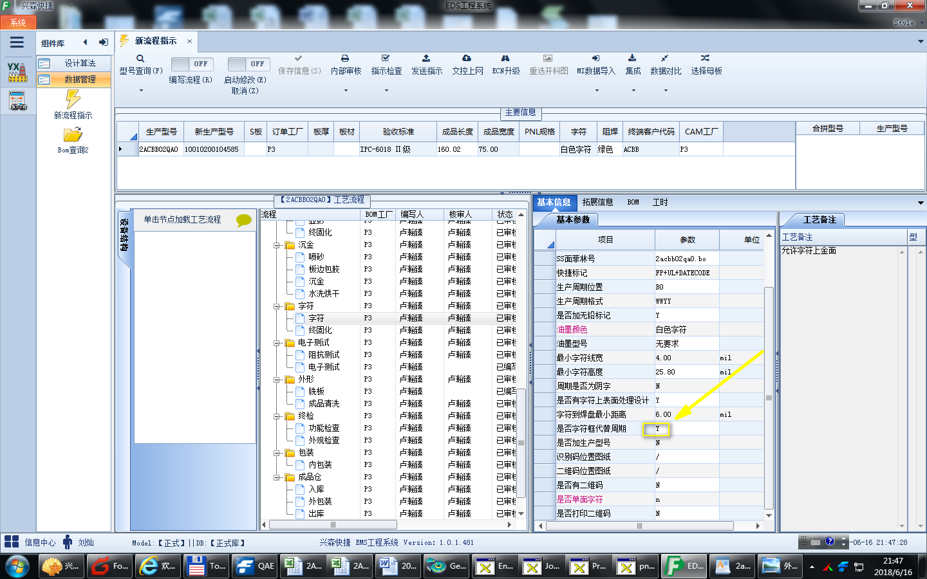Viewport: 927px width, 579px height.
Task: Click the pin icon beside 组件库
Action: click(103, 42)
